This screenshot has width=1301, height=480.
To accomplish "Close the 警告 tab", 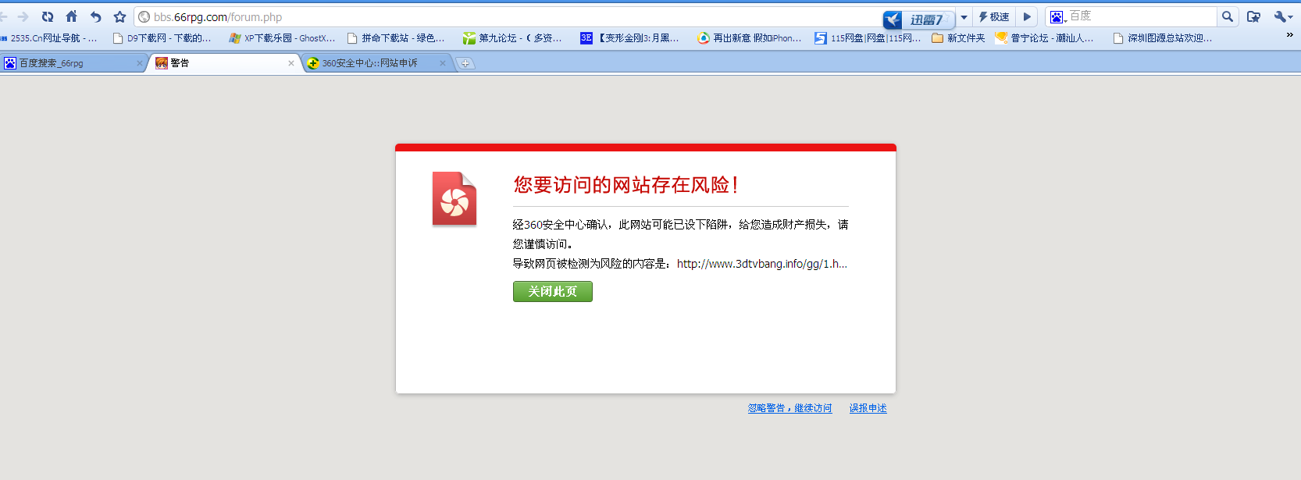I will point(291,63).
